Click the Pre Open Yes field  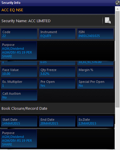coord(57,83)
